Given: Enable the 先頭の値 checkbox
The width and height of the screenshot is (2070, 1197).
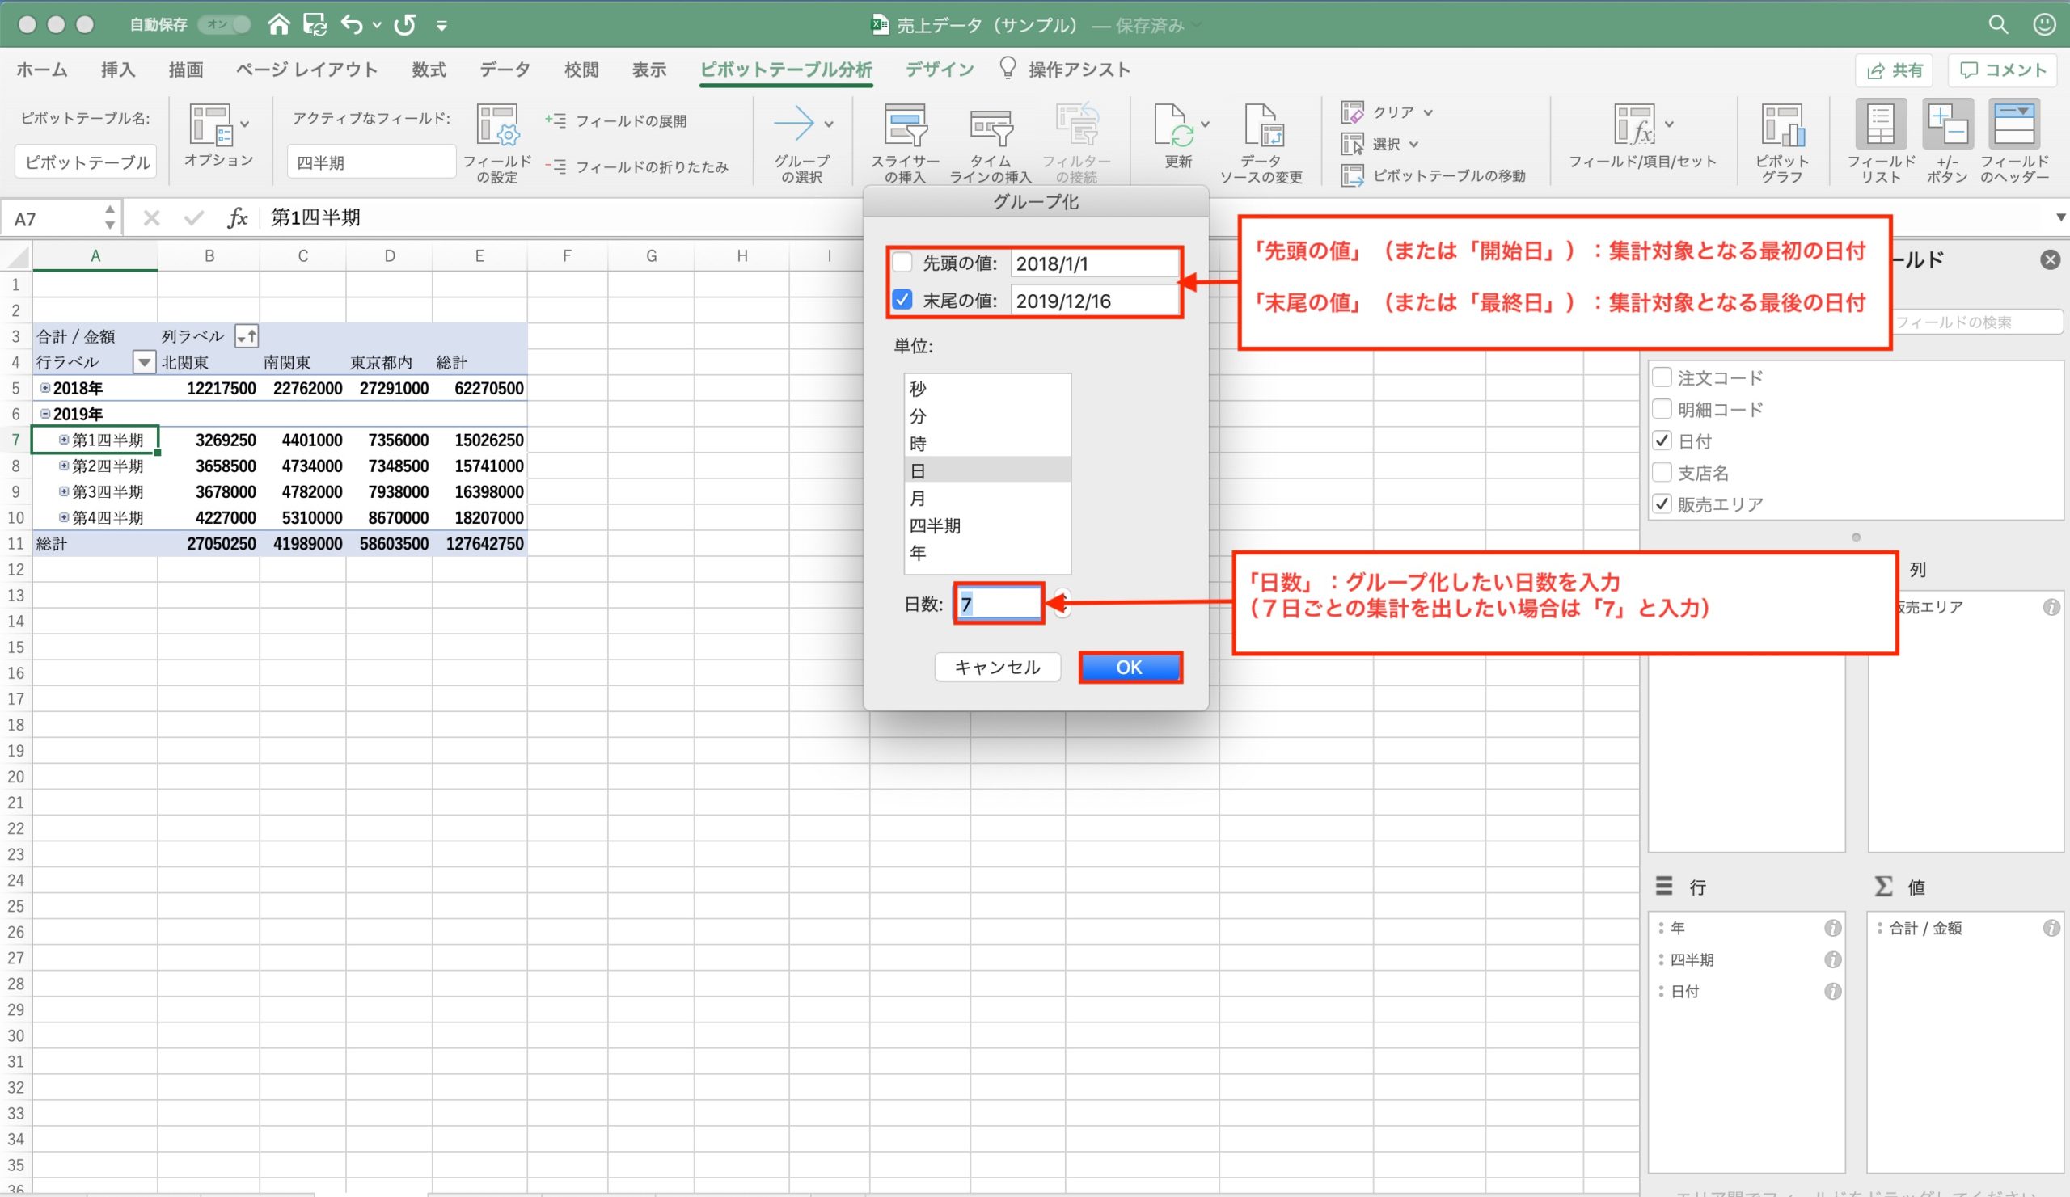Looking at the screenshot, I should point(902,263).
